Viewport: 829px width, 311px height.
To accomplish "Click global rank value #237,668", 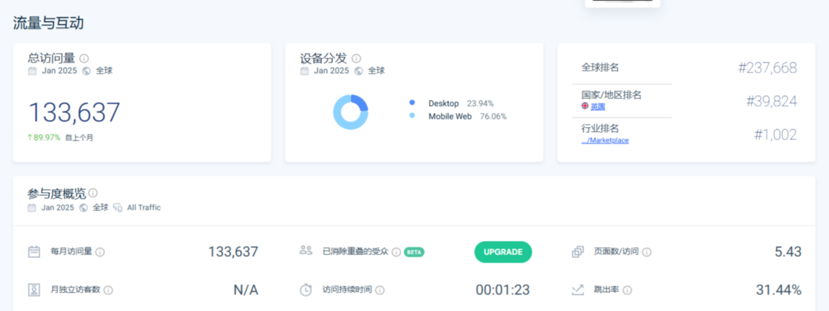I will (768, 68).
